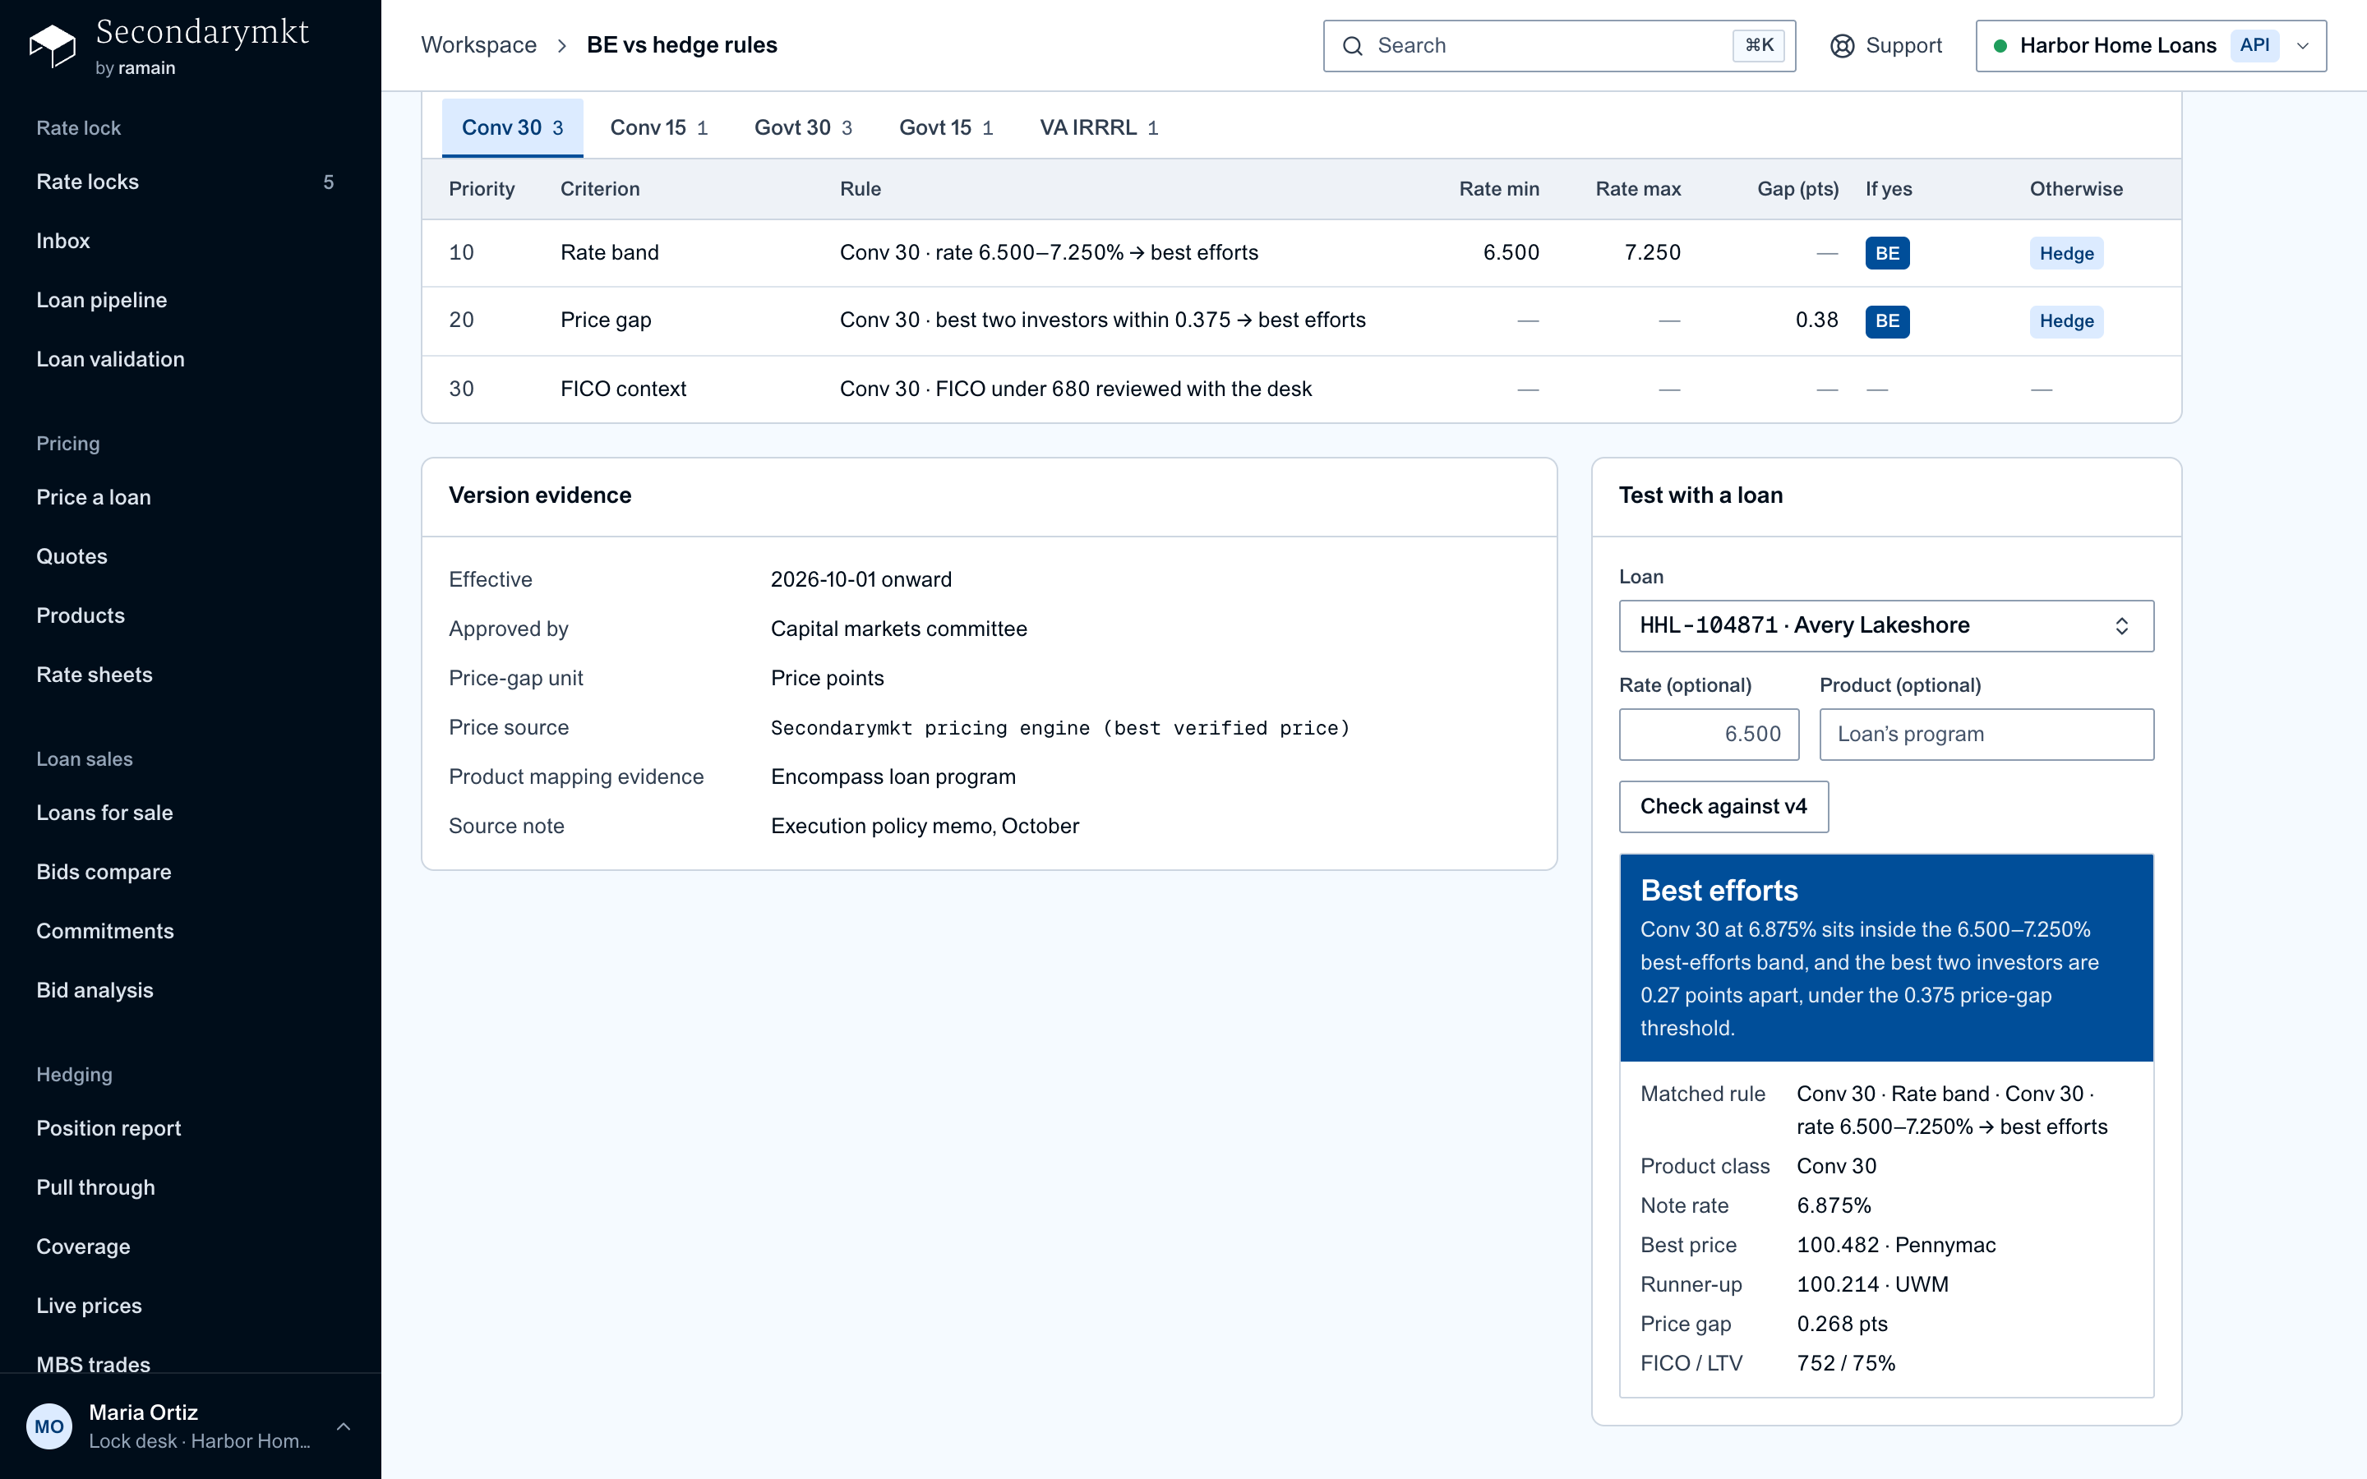Click the Search field
The height and width of the screenshot is (1479, 2367).
pos(1559,46)
